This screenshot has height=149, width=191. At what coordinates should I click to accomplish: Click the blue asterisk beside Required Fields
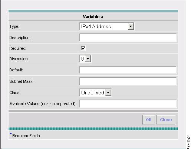pos(11,134)
